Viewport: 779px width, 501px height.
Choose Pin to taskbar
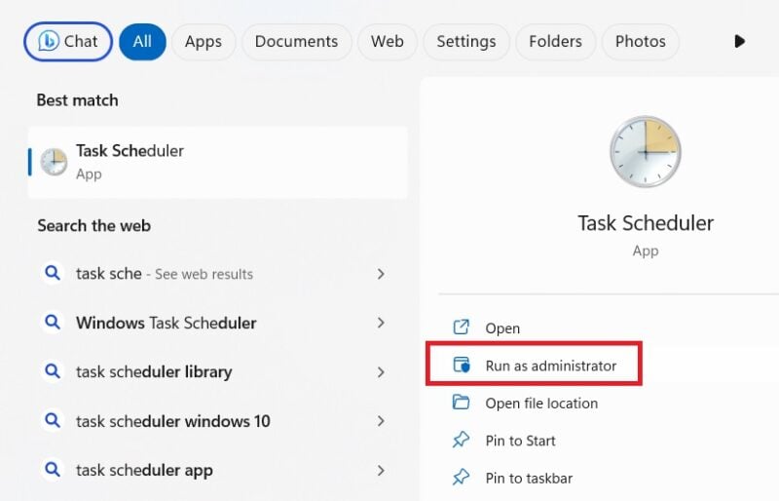pyautogui.click(x=529, y=479)
